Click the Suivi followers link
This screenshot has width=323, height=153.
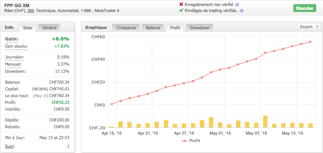(x=10, y=146)
